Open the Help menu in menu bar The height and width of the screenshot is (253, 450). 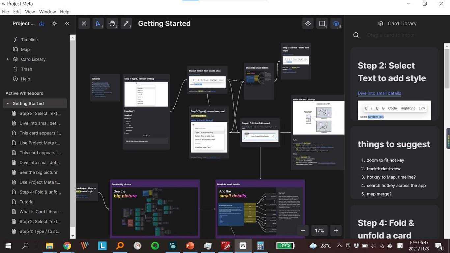click(x=65, y=12)
